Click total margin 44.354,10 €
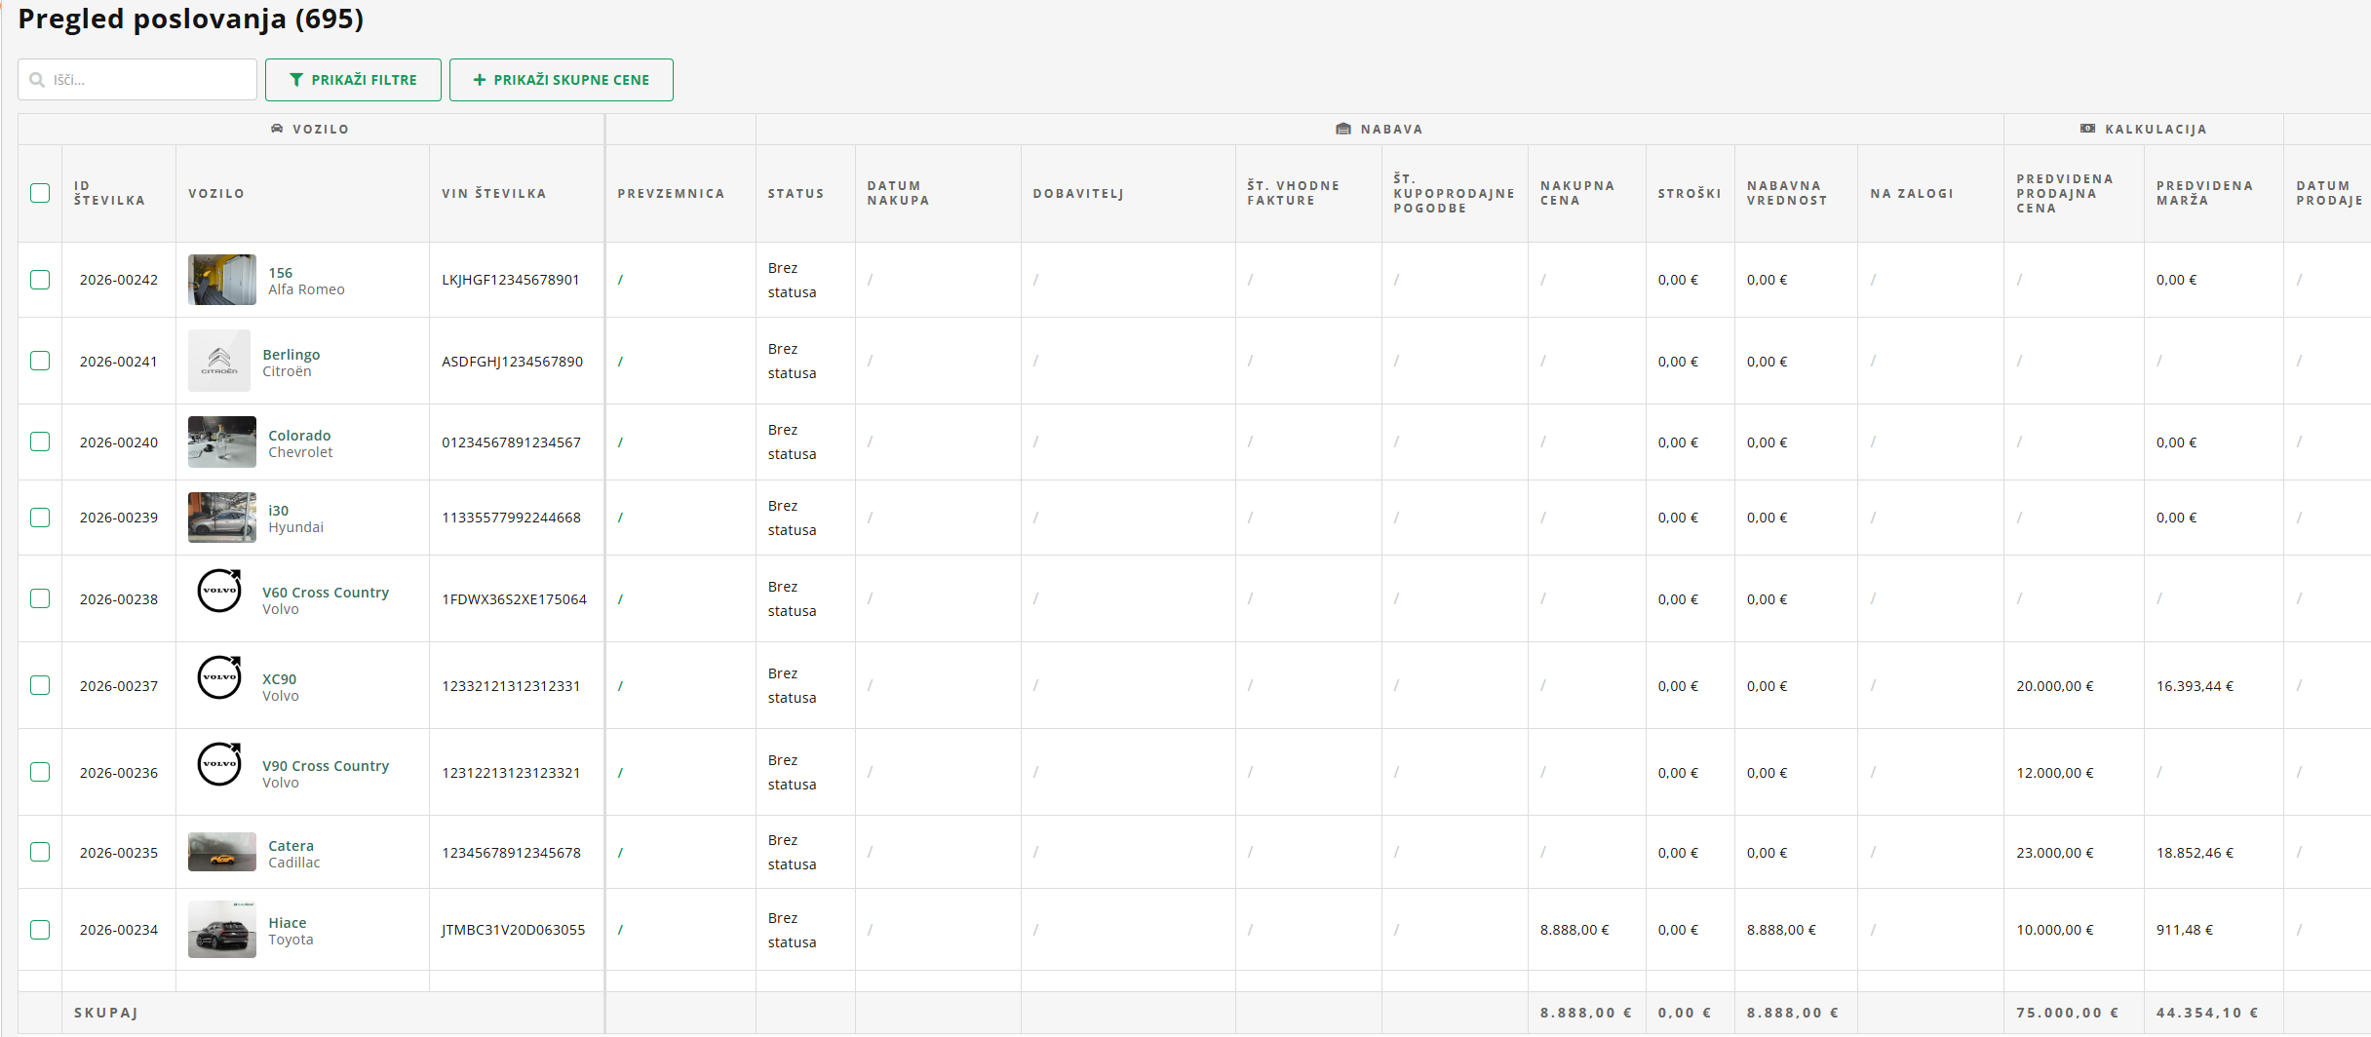 (2207, 1013)
